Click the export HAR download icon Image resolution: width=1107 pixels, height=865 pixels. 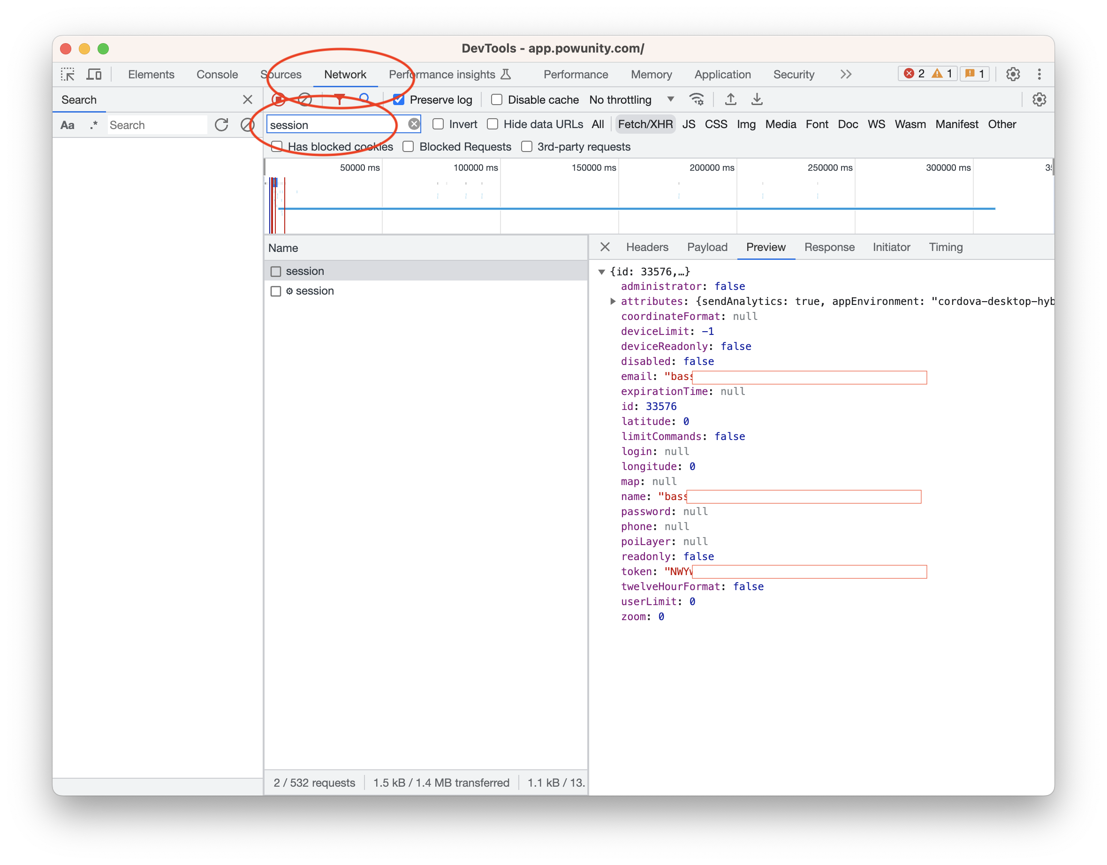pos(757,99)
